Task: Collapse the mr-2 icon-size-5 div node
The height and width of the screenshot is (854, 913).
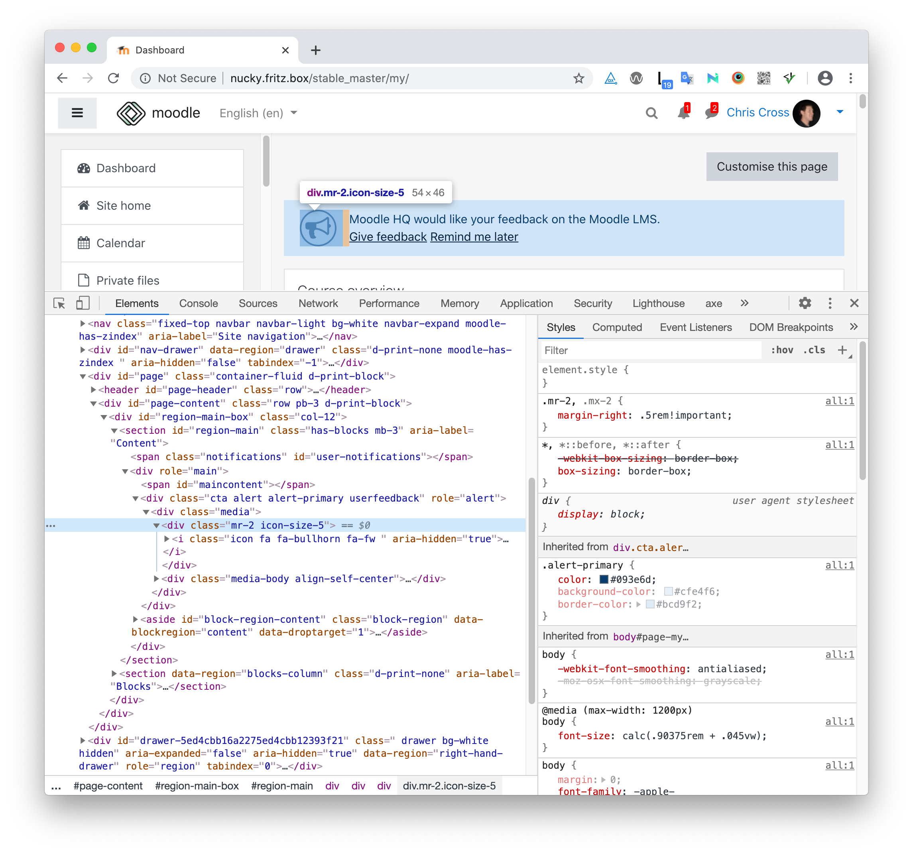Action: click(x=156, y=525)
